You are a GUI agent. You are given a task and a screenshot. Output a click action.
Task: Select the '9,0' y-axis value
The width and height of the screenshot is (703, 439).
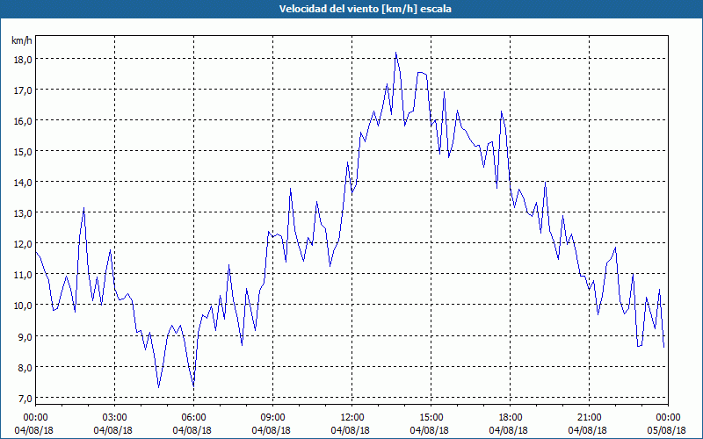point(25,336)
